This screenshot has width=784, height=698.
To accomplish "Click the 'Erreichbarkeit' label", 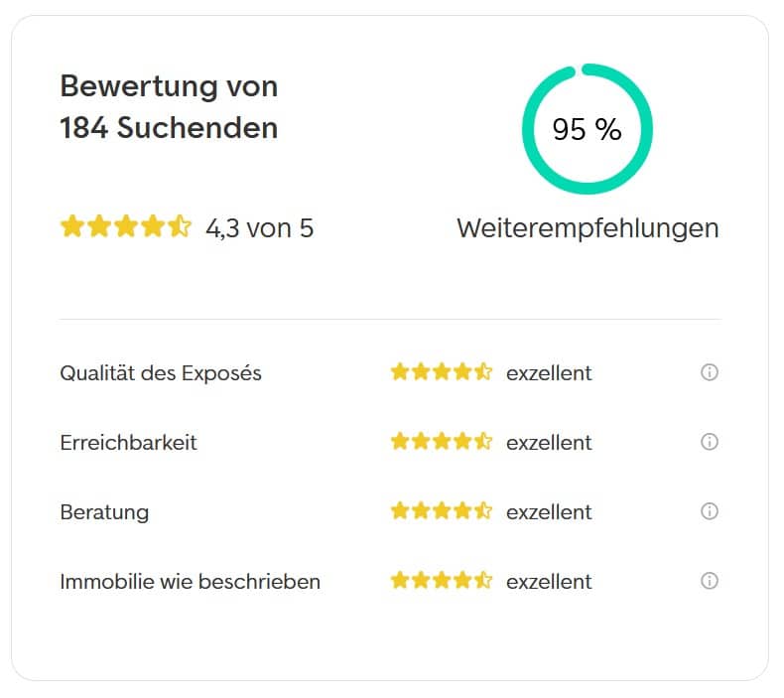I will click(128, 443).
